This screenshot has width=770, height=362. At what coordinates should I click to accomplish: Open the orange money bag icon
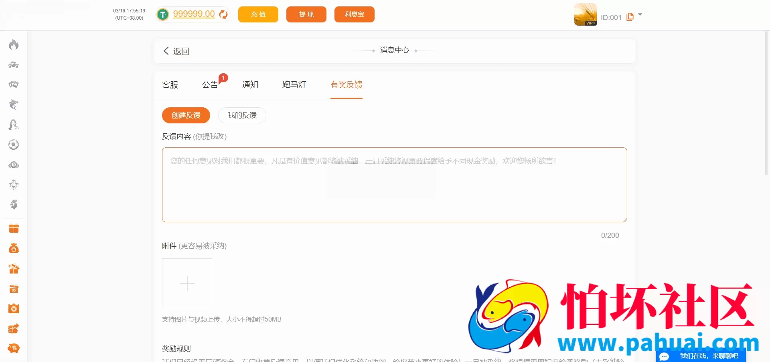pyautogui.click(x=14, y=249)
